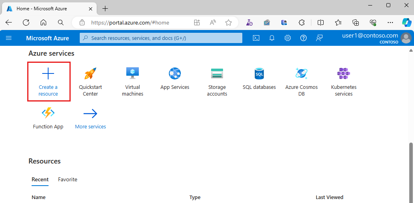This screenshot has height=203, width=414.
Task: Click the blue wallet extension icon
Action: click(284, 23)
